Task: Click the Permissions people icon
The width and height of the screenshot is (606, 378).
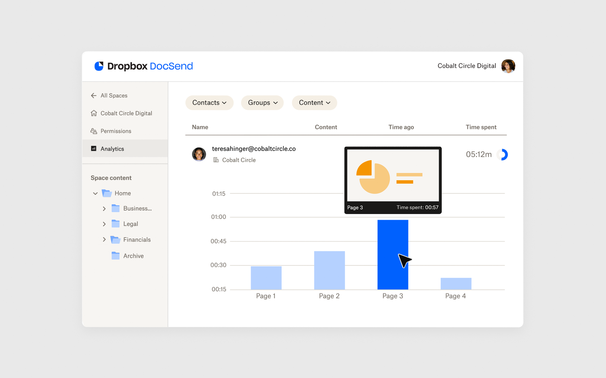Action: click(x=94, y=131)
